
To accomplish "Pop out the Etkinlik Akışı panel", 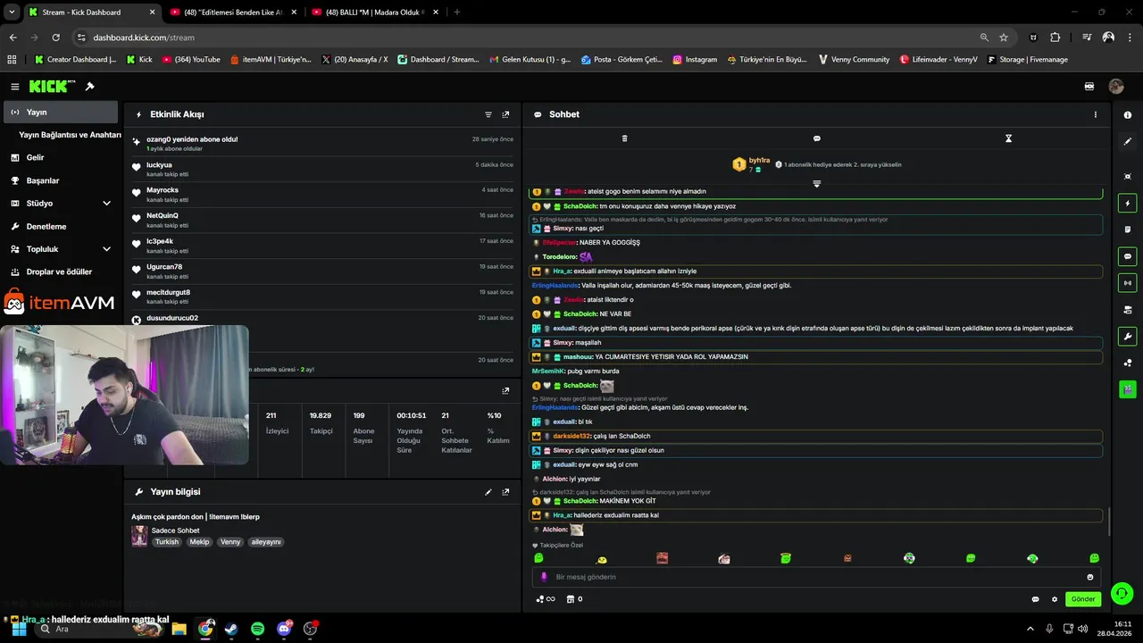I will coord(505,114).
